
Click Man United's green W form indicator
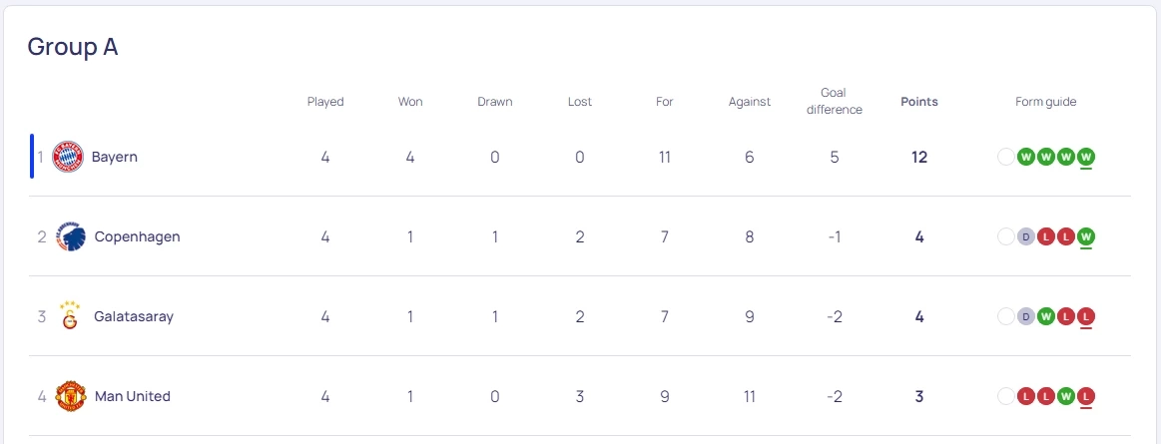(x=1066, y=396)
